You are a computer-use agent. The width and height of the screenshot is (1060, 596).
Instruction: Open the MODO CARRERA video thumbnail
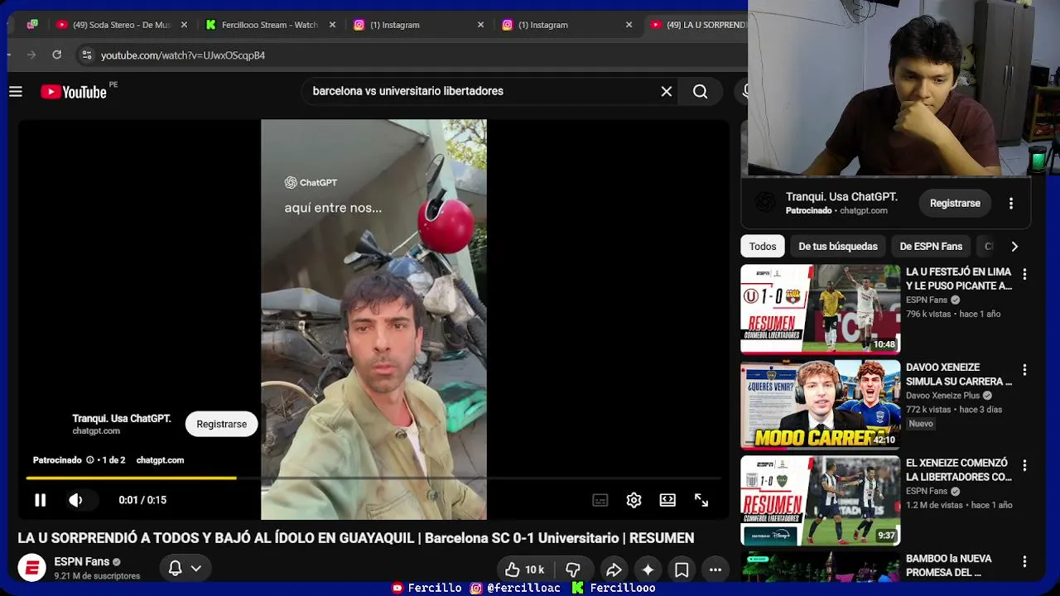820,405
